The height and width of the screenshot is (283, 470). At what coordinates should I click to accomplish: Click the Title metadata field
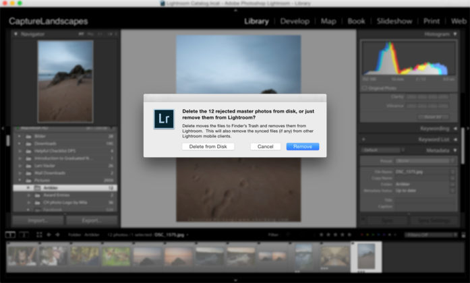pyautogui.click(x=424, y=200)
